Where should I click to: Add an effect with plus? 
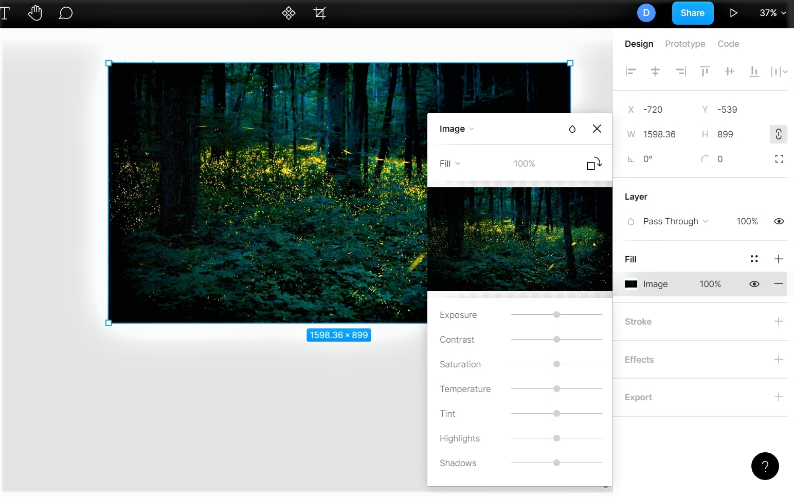click(x=779, y=359)
